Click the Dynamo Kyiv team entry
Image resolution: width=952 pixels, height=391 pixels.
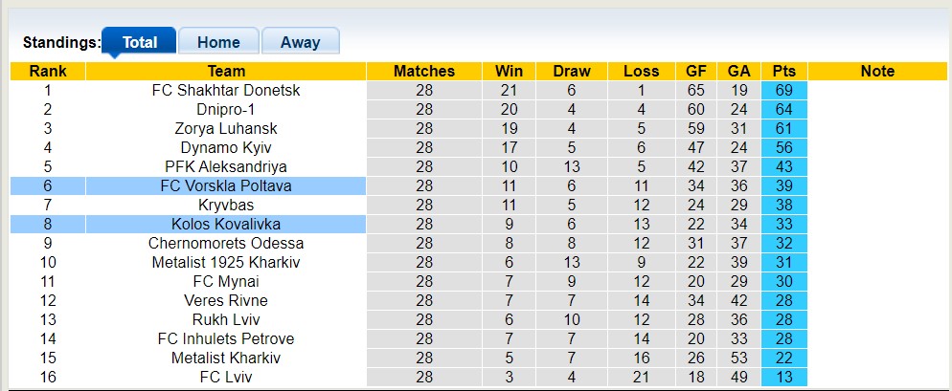click(x=226, y=147)
